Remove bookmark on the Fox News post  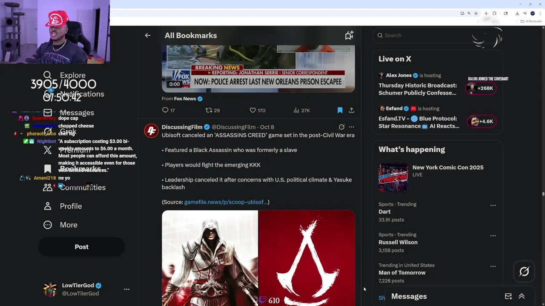(x=340, y=110)
